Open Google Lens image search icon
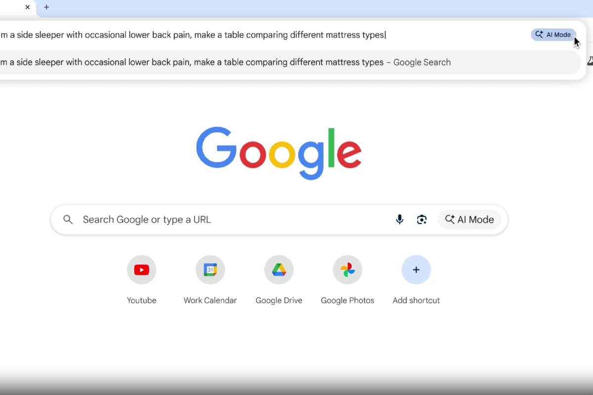The height and width of the screenshot is (395, 593). pyautogui.click(x=422, y=220)
